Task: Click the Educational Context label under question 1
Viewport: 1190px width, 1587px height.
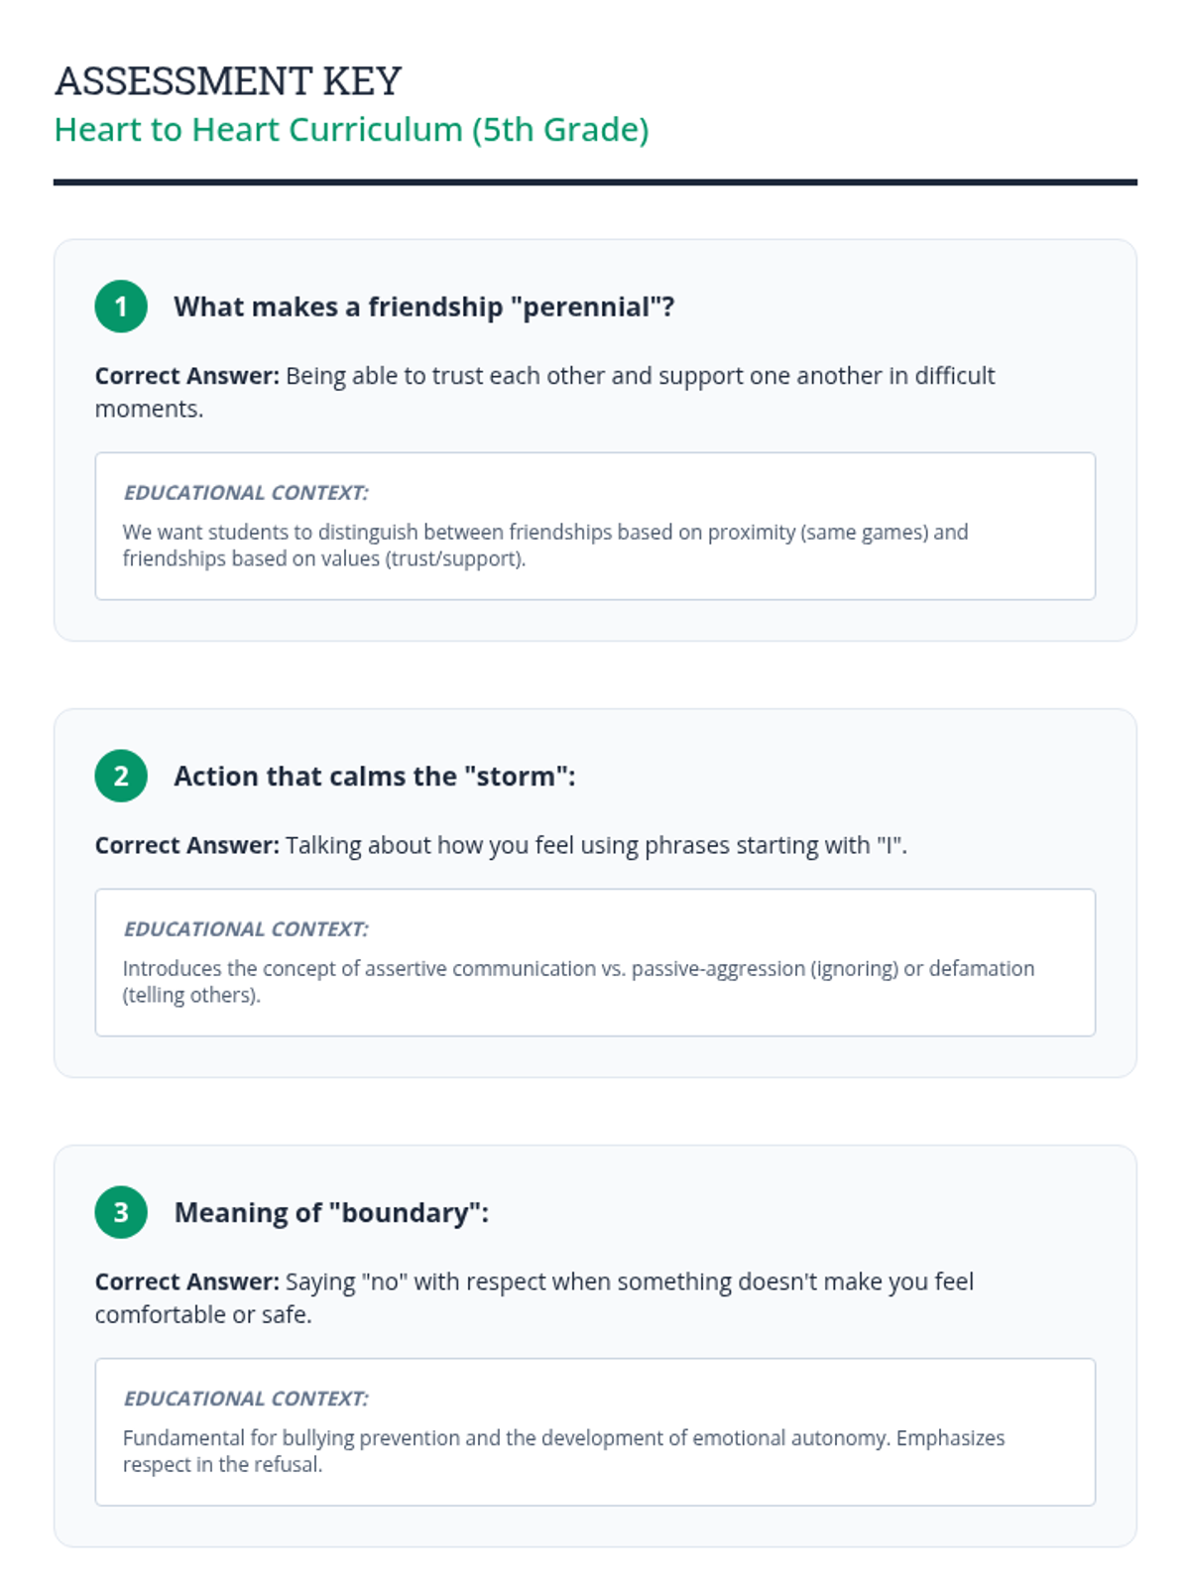Action: (x=245, y=493)
